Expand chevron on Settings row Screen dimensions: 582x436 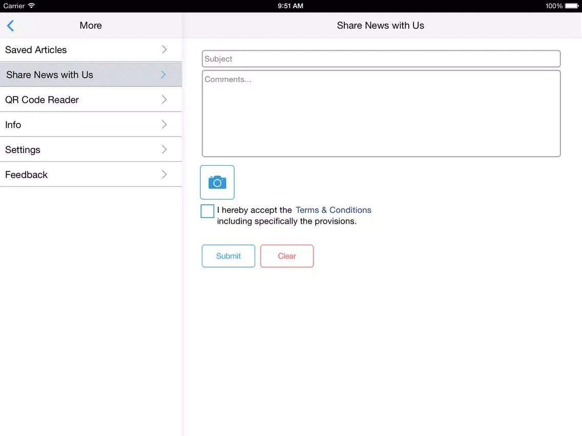coord(164,149)
